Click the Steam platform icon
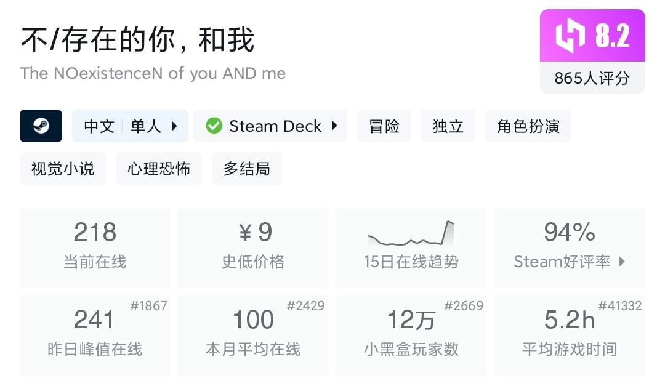The height and width of the screenshot is (386, 665). [41, 126]
